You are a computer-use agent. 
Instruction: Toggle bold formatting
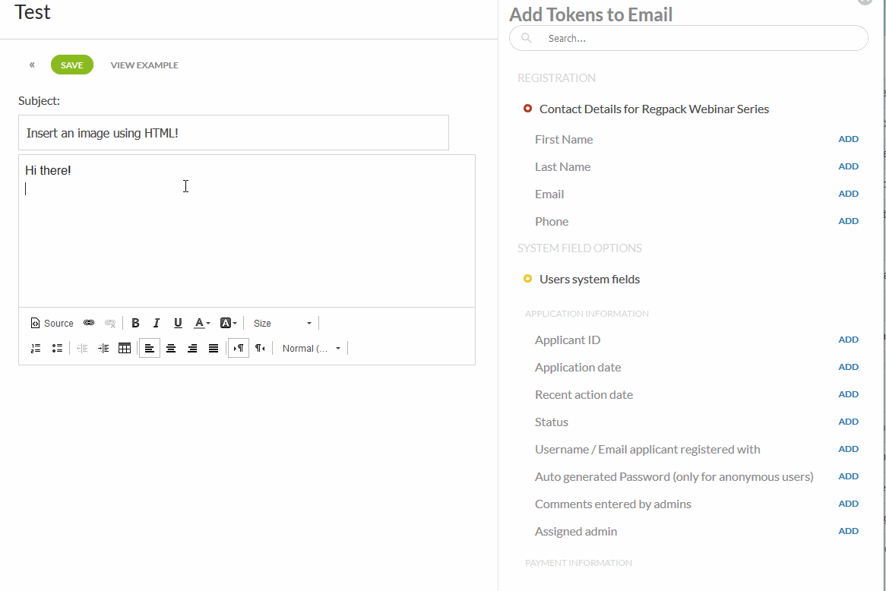[x=135, y=323]
